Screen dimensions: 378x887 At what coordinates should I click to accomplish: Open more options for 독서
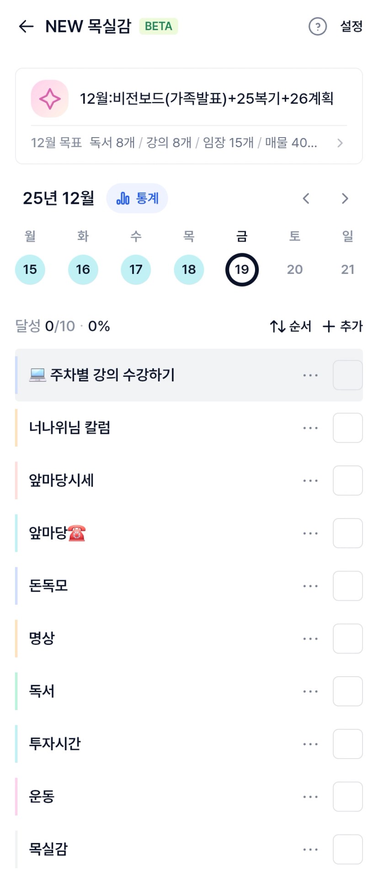pyautogui.click(x=310, y=691)
